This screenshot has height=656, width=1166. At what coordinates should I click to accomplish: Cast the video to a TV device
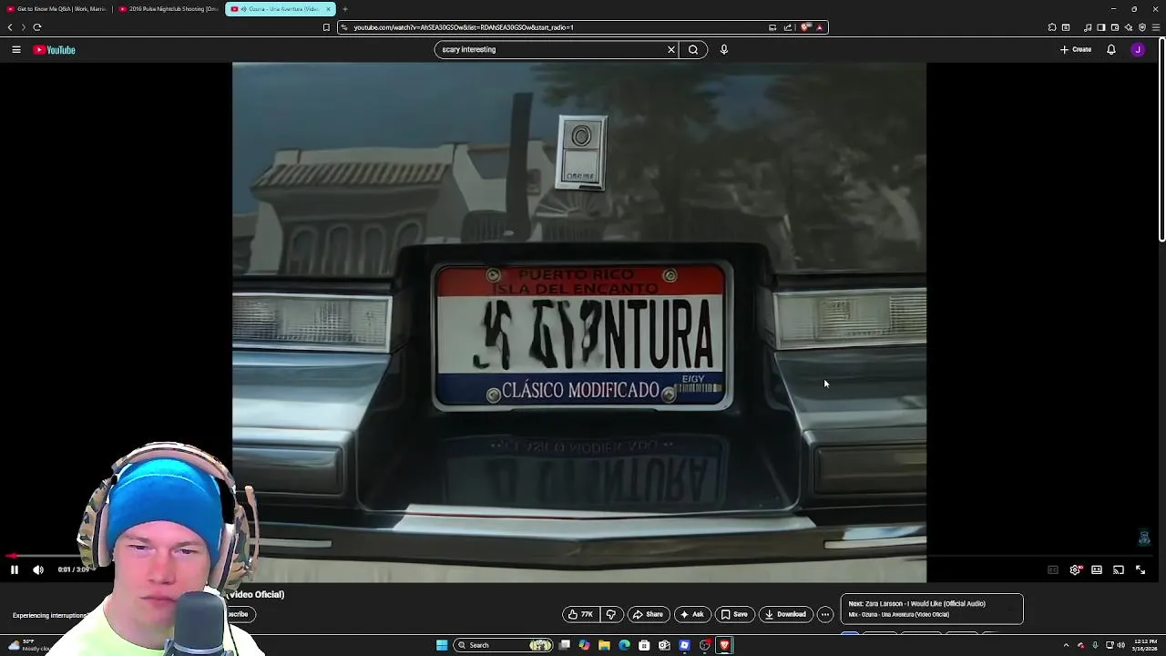[1119, 569]
